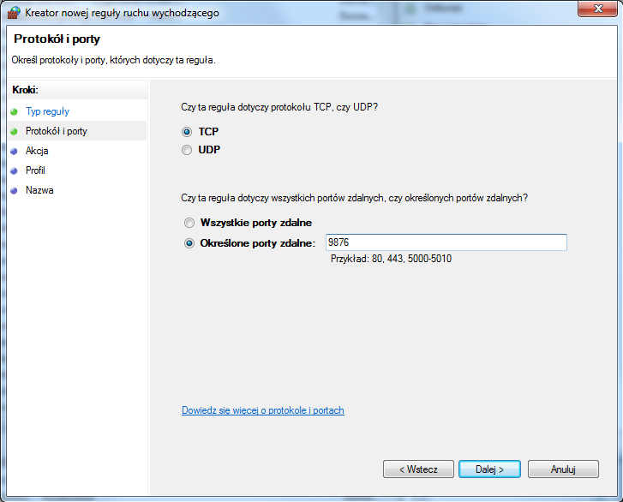
Task: Click the Dalej next button
Action: [489, 469]
